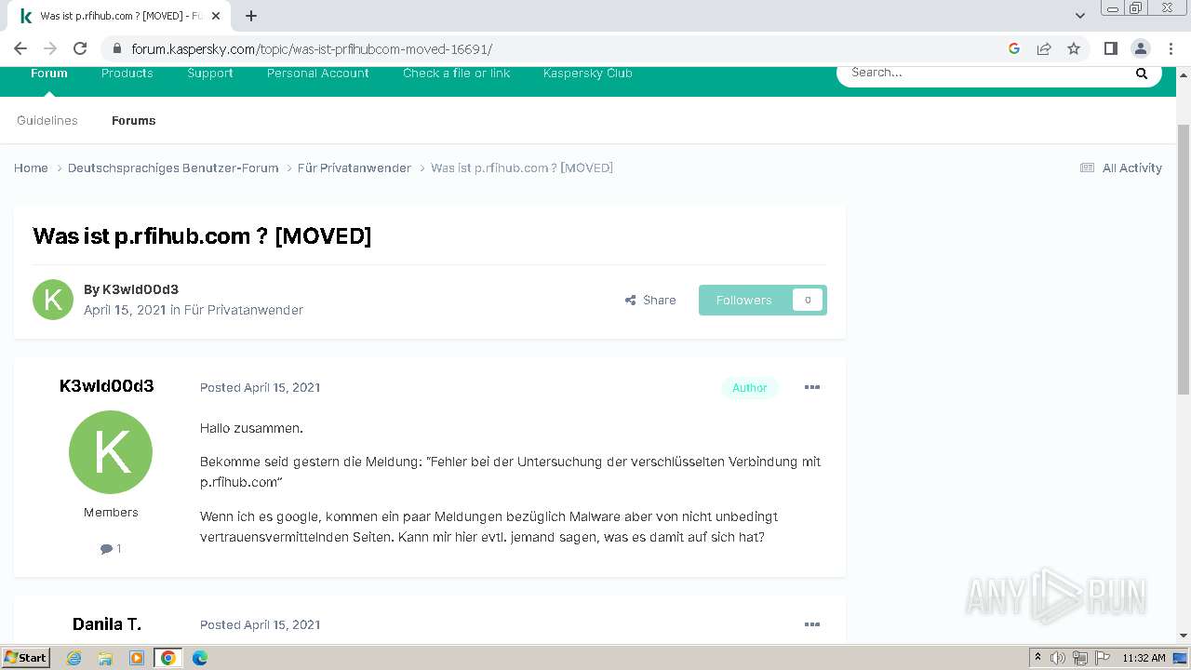
Task: Open Deutschsprachiges Benutzer-Forum breadcrumb
Action: (173, 168)
